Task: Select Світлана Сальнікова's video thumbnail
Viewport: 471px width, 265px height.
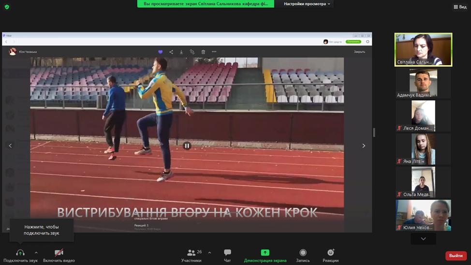Action: point(423,49)
